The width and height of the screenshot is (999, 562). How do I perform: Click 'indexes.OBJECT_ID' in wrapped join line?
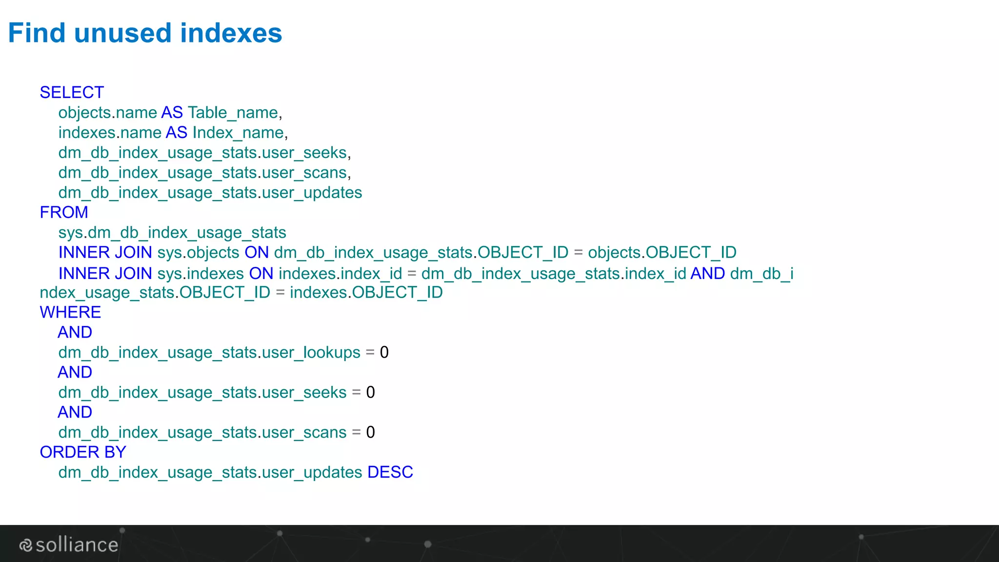coord(366,293)
